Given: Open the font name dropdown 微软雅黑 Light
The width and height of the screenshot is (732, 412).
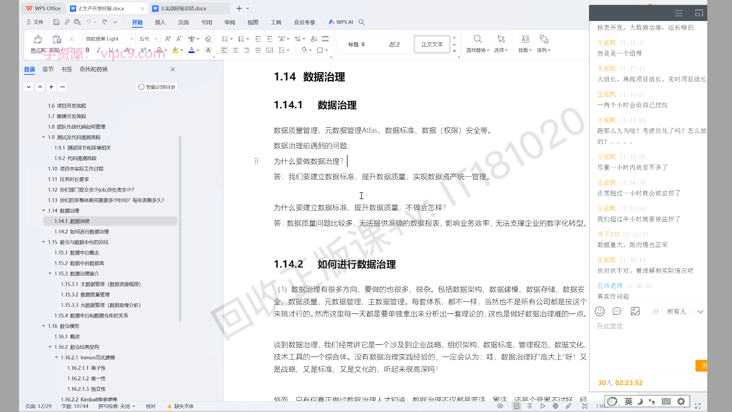Looking at the screenshot, I should [x=132, y=39].
